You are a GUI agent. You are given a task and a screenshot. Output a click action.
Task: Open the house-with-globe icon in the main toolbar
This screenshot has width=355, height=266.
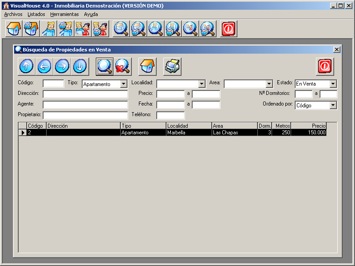pos(31,29)
